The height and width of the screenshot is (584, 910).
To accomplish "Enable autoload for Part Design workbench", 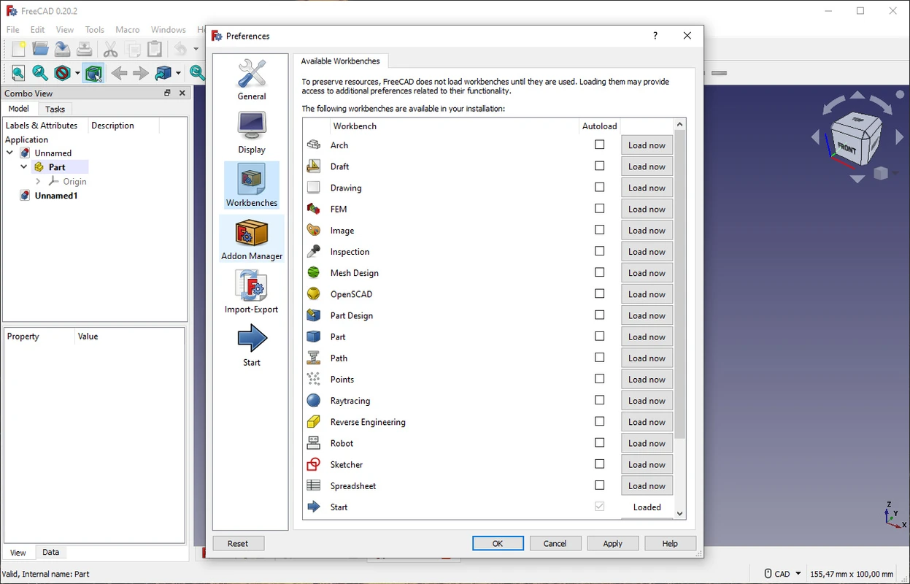I will coord(600,315).
